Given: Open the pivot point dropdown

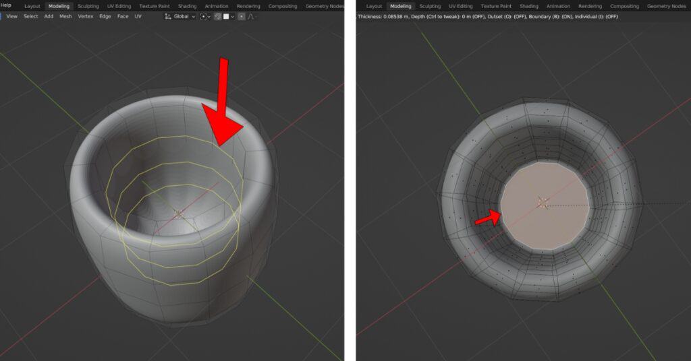Looking at the screenshot, I should pyautogui.click(x=204, y=16).
